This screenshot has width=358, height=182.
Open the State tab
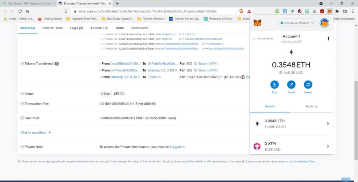click(120, 28)
